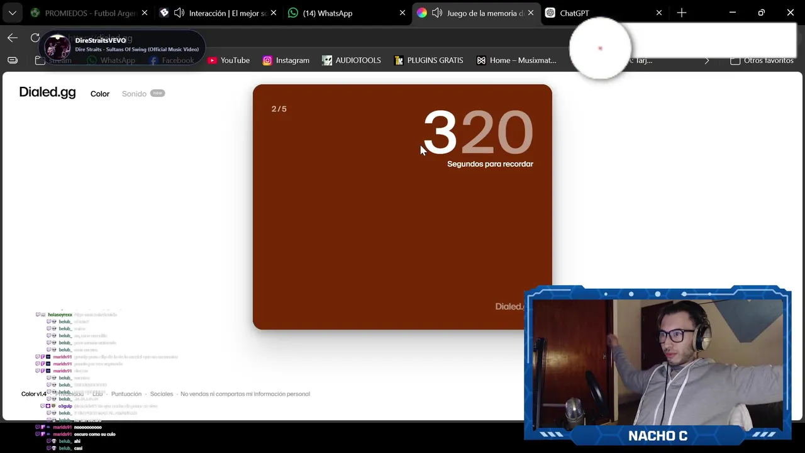Image resolution: width=805 pixels, height=453 pixels.
Task: Close the WhatsApp tab
Action: click(x=402, y=13)
